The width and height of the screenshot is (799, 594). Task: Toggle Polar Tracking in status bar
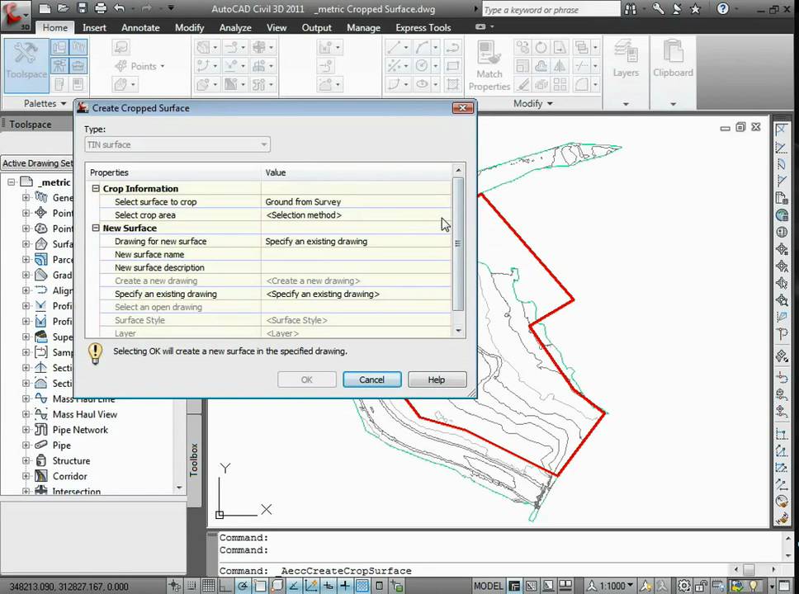[x=243, y=586]
